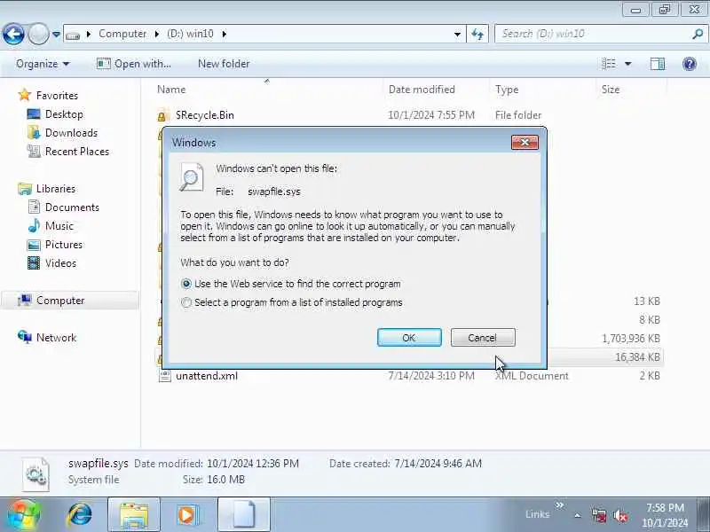Open the Videos library

point(60,263)
